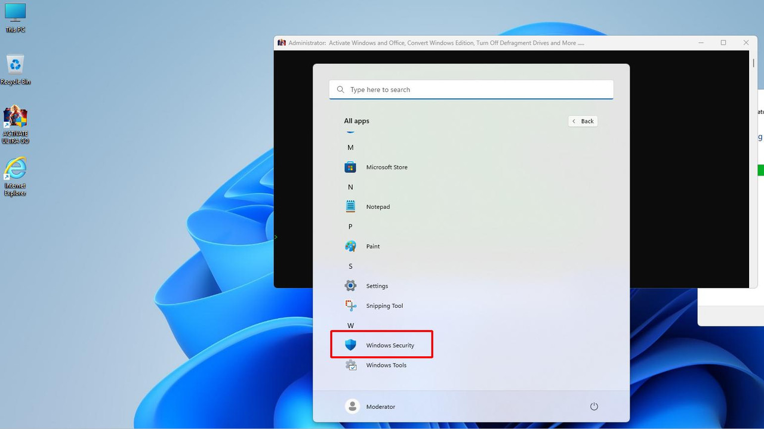Open the This PC desktop icon
764x429 pixels.
point(15,17)
